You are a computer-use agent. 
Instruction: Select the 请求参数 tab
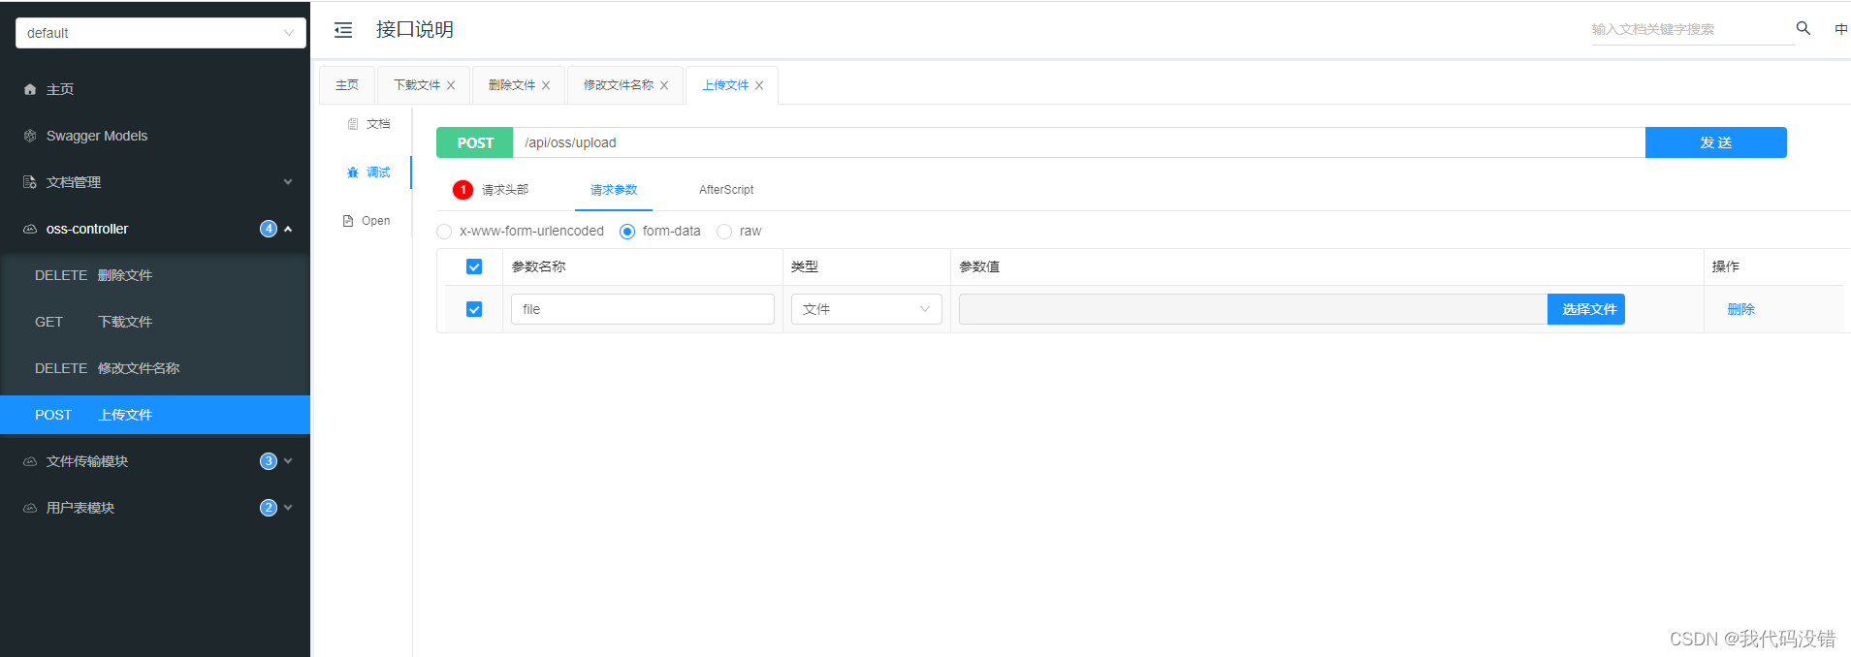614,190
